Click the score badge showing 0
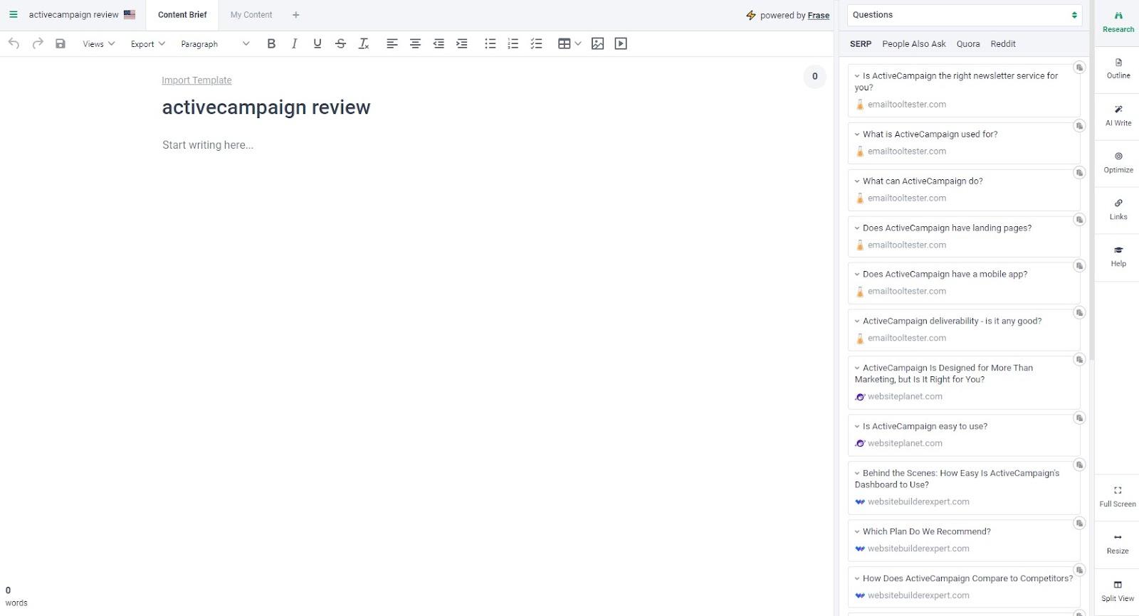The width and height of the screenshot is (1139, 616). tap(815, 77)
